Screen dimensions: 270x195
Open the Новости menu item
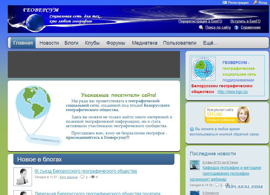[49, 43]
